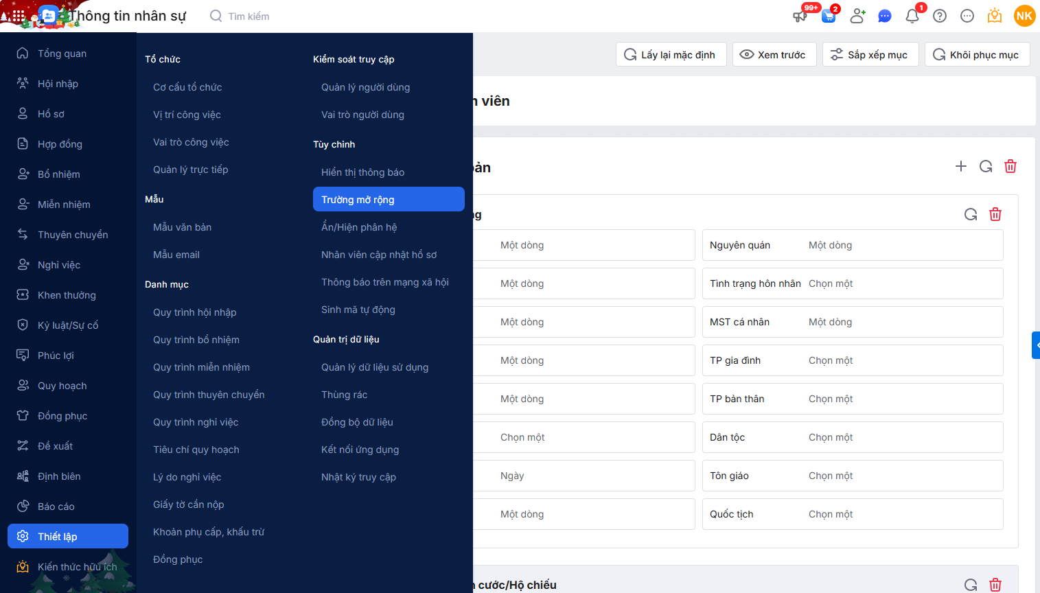
Task: Select the TP gia đình field row
Action: tap(853, 360)
